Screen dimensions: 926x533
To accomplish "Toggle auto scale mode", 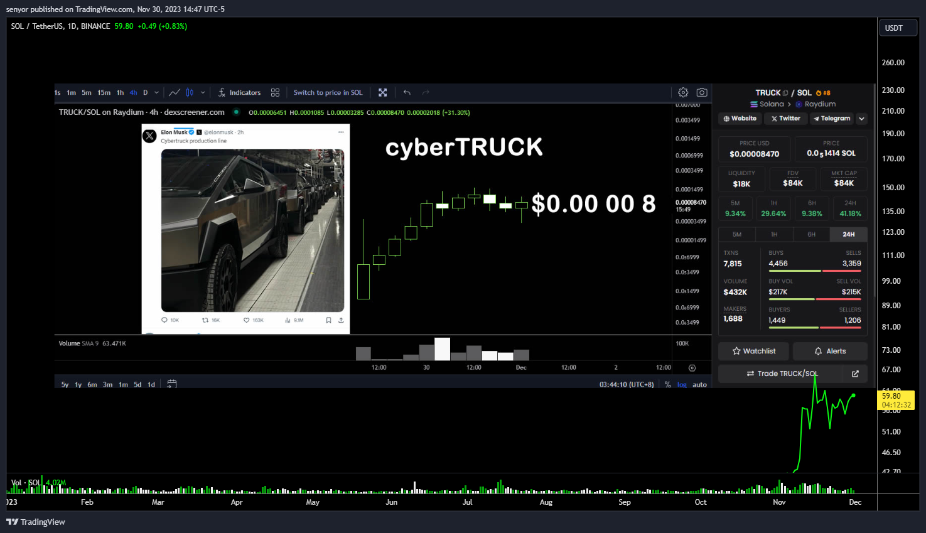I will (699, 385).
